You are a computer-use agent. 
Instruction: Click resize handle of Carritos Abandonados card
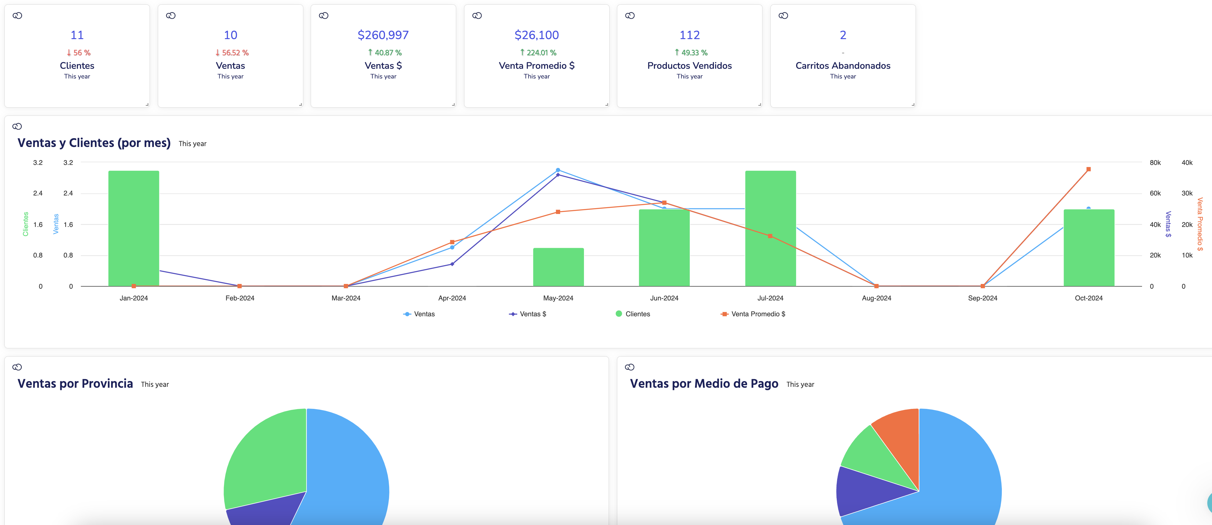pyautogui.click(x=913, y=104)
